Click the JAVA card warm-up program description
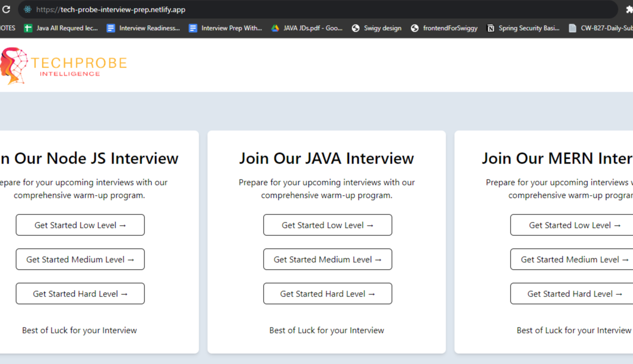This screenshot has width=633, height=364. click(326, 189)
